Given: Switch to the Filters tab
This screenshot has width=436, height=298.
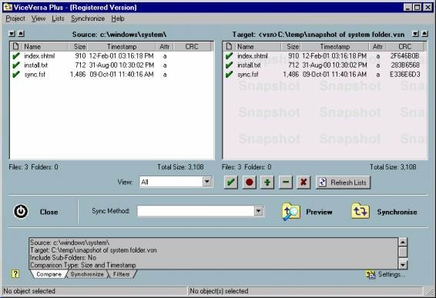Looking at the screenshot, I should 122,274.
